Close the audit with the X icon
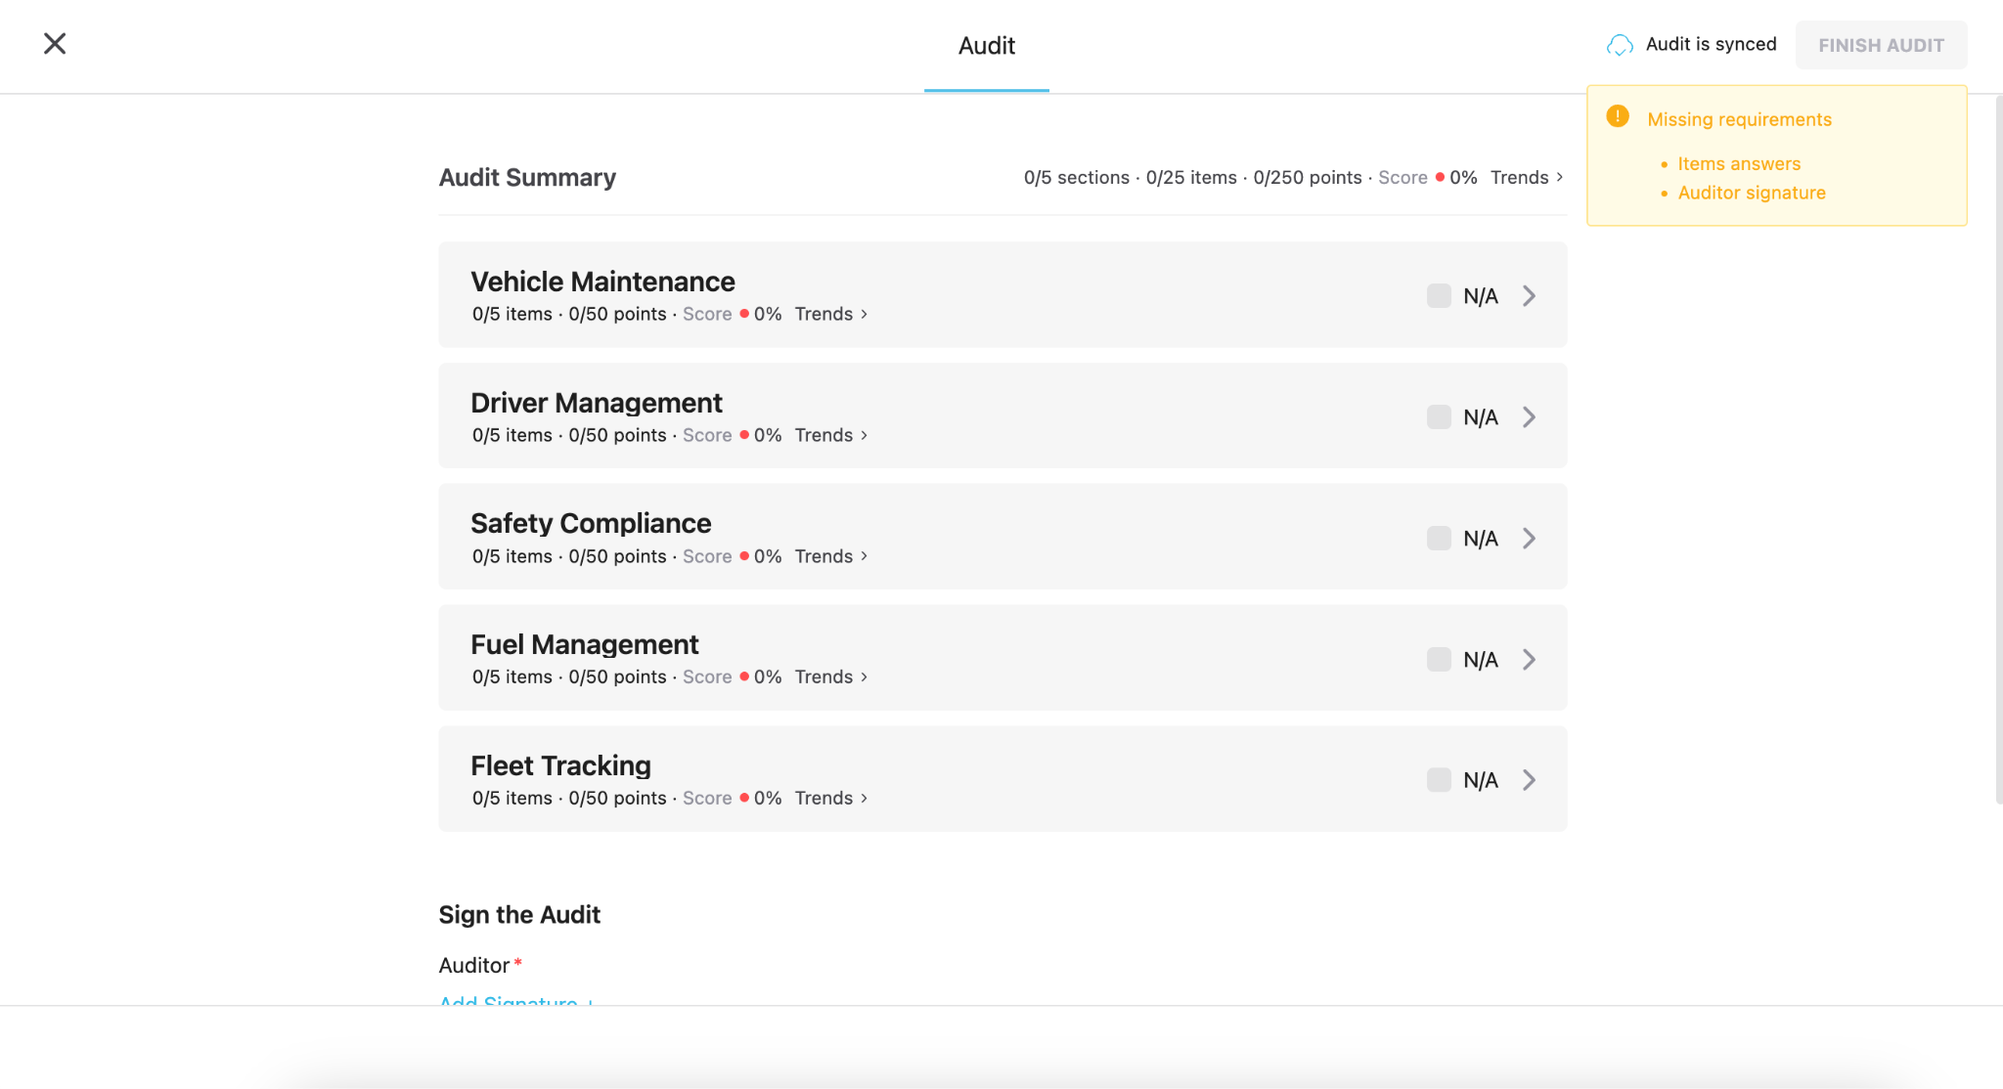 pos(55,44)
